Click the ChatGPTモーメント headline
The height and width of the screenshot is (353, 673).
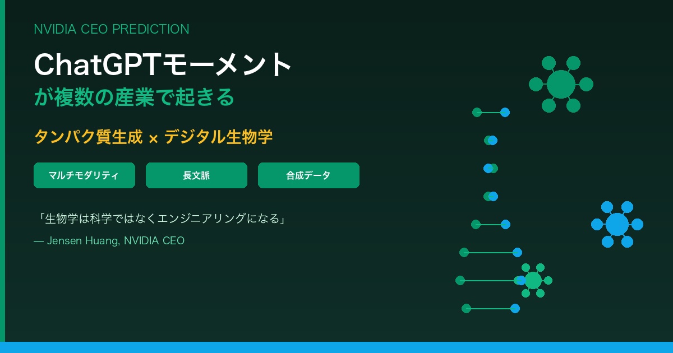(x=163, y=64)
